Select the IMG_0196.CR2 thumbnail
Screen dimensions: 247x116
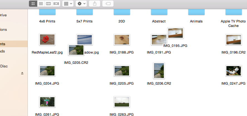point(234,40)
